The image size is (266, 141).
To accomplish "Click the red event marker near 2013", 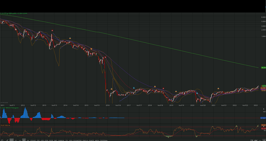I will click(52, 31).
